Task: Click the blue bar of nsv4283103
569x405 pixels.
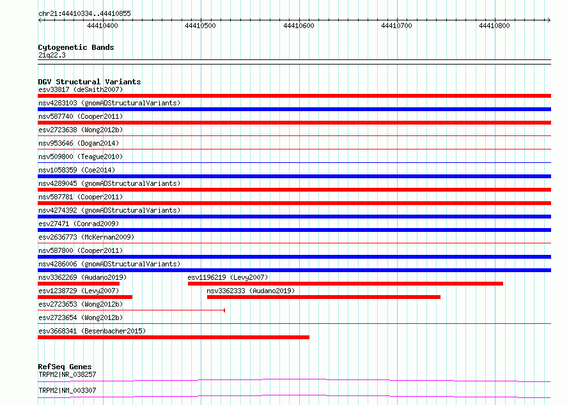Action: click(294, 109)
